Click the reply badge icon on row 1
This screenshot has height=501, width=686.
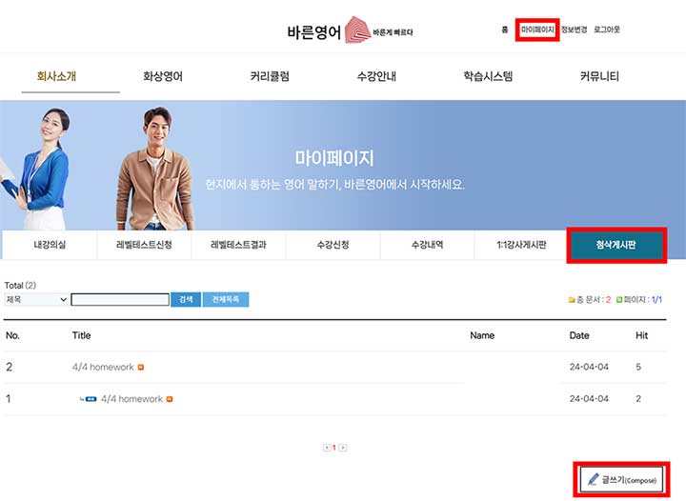pos(91,399)
